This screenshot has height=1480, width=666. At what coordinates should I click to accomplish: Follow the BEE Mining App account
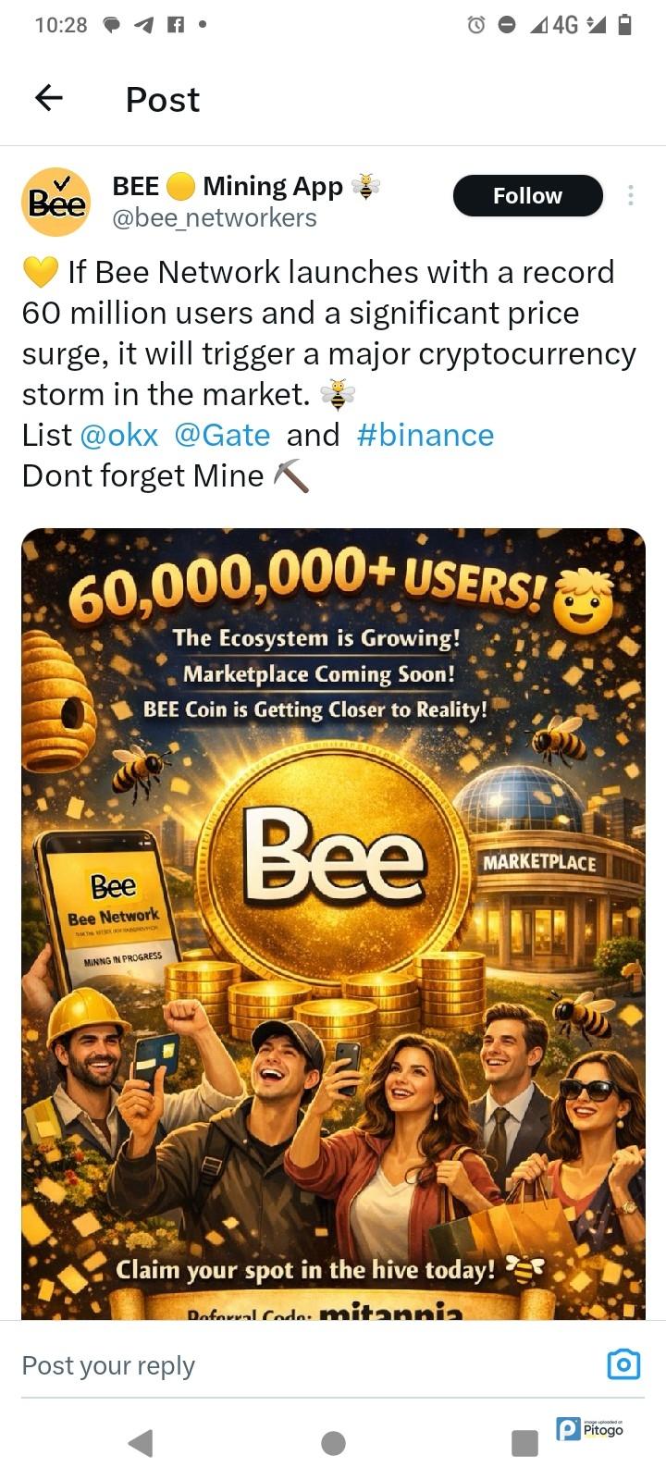(x=527, y=195)
